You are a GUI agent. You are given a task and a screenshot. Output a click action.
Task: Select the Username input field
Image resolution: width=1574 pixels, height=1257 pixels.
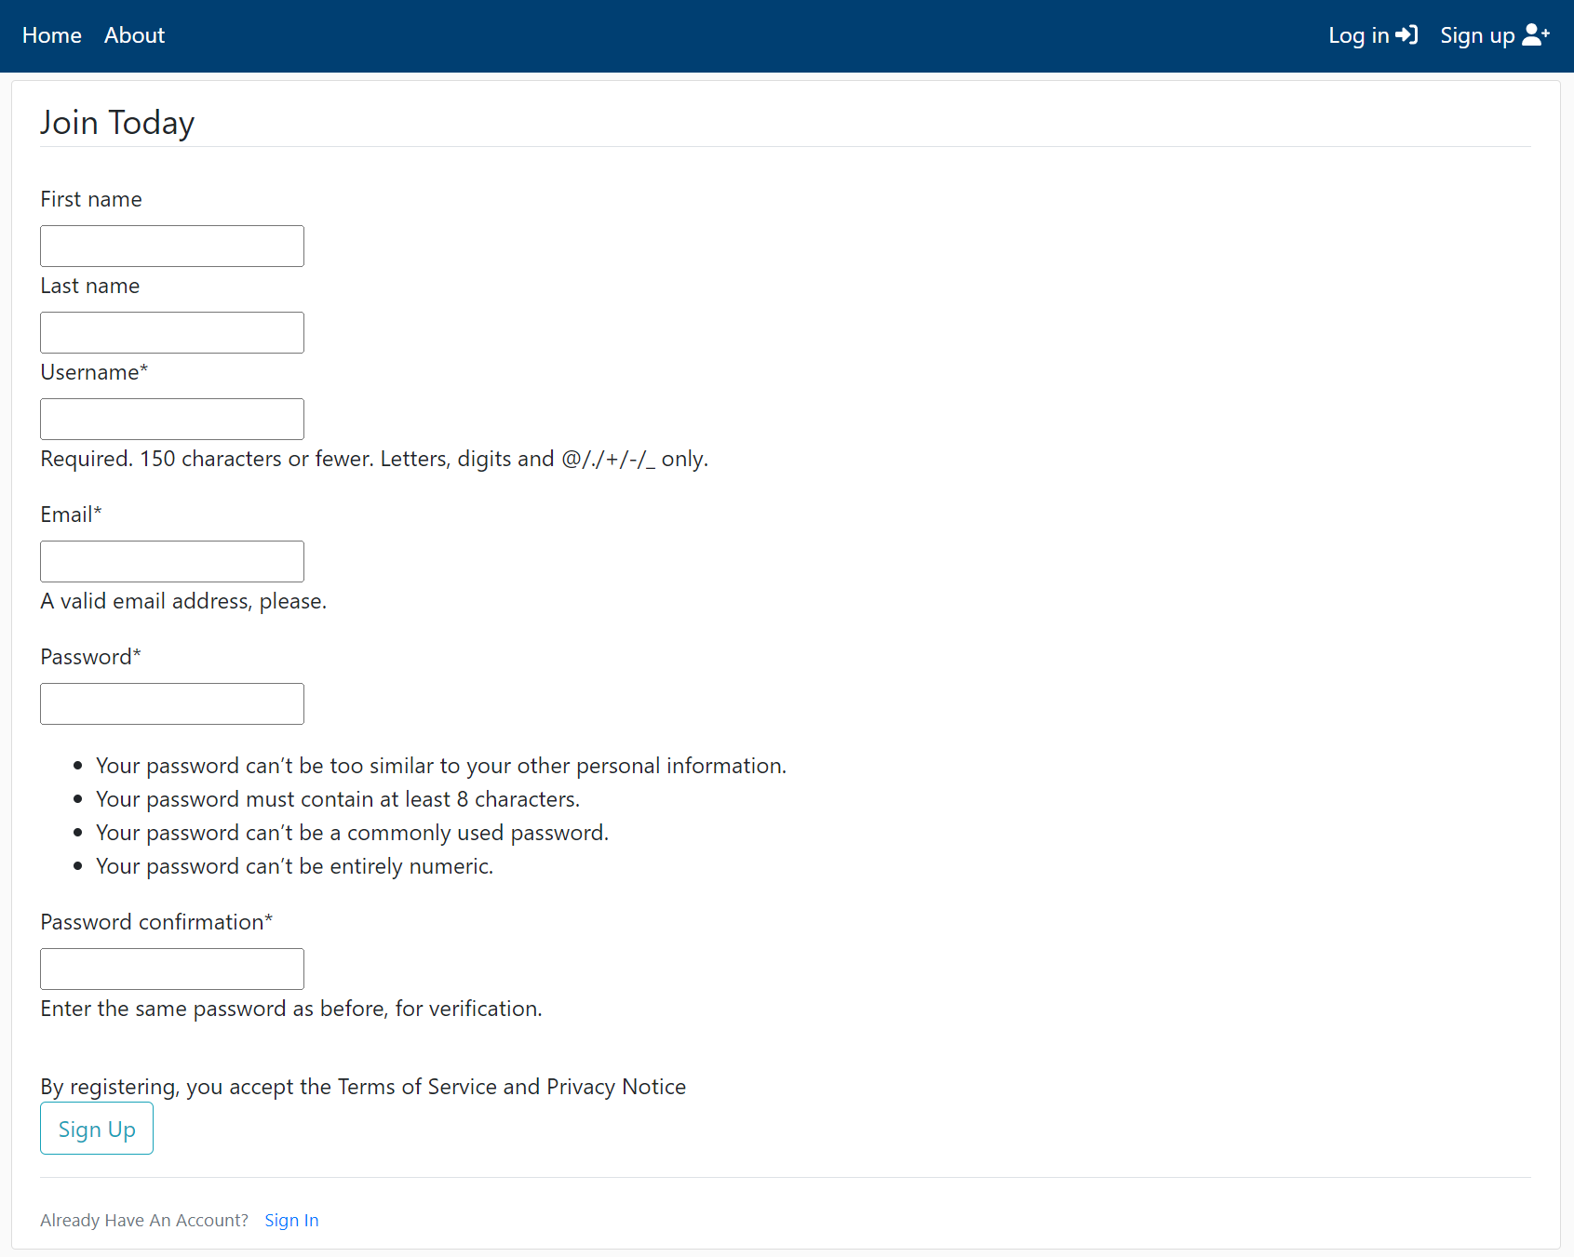[172, 420]
